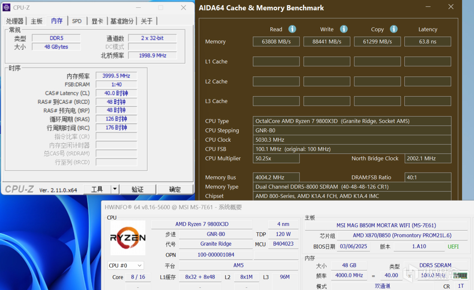
Task: Click the 内存频率 value 3999.5 MHz
Action: click(x=116, y=76)
